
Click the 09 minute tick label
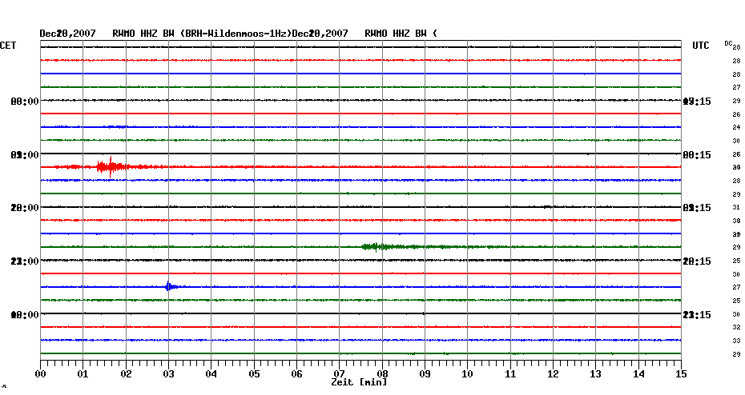(425, 373)
